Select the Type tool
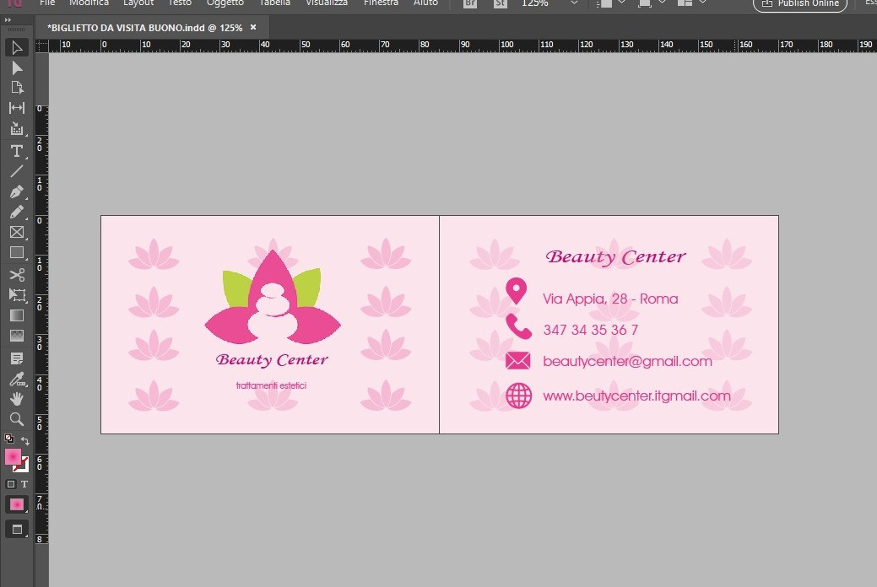 pyautogui.click(x=17, y=151)
